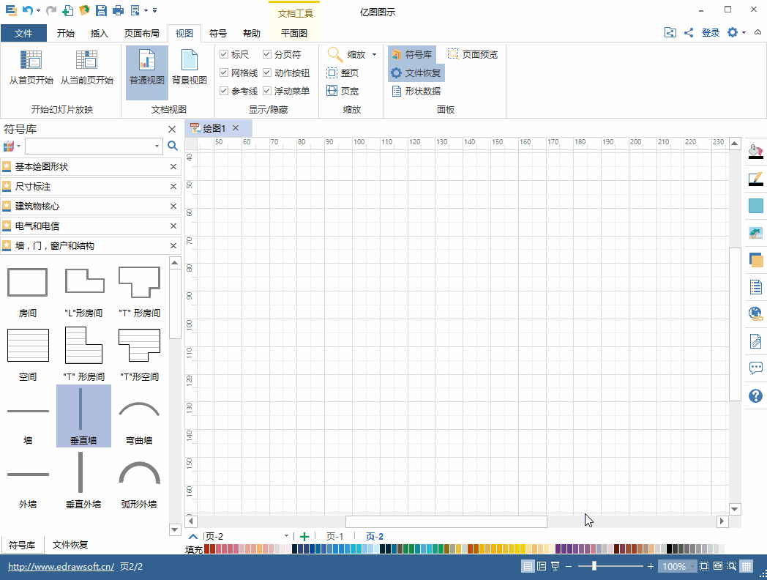Expand the page list up-chevron

(192, 537)
